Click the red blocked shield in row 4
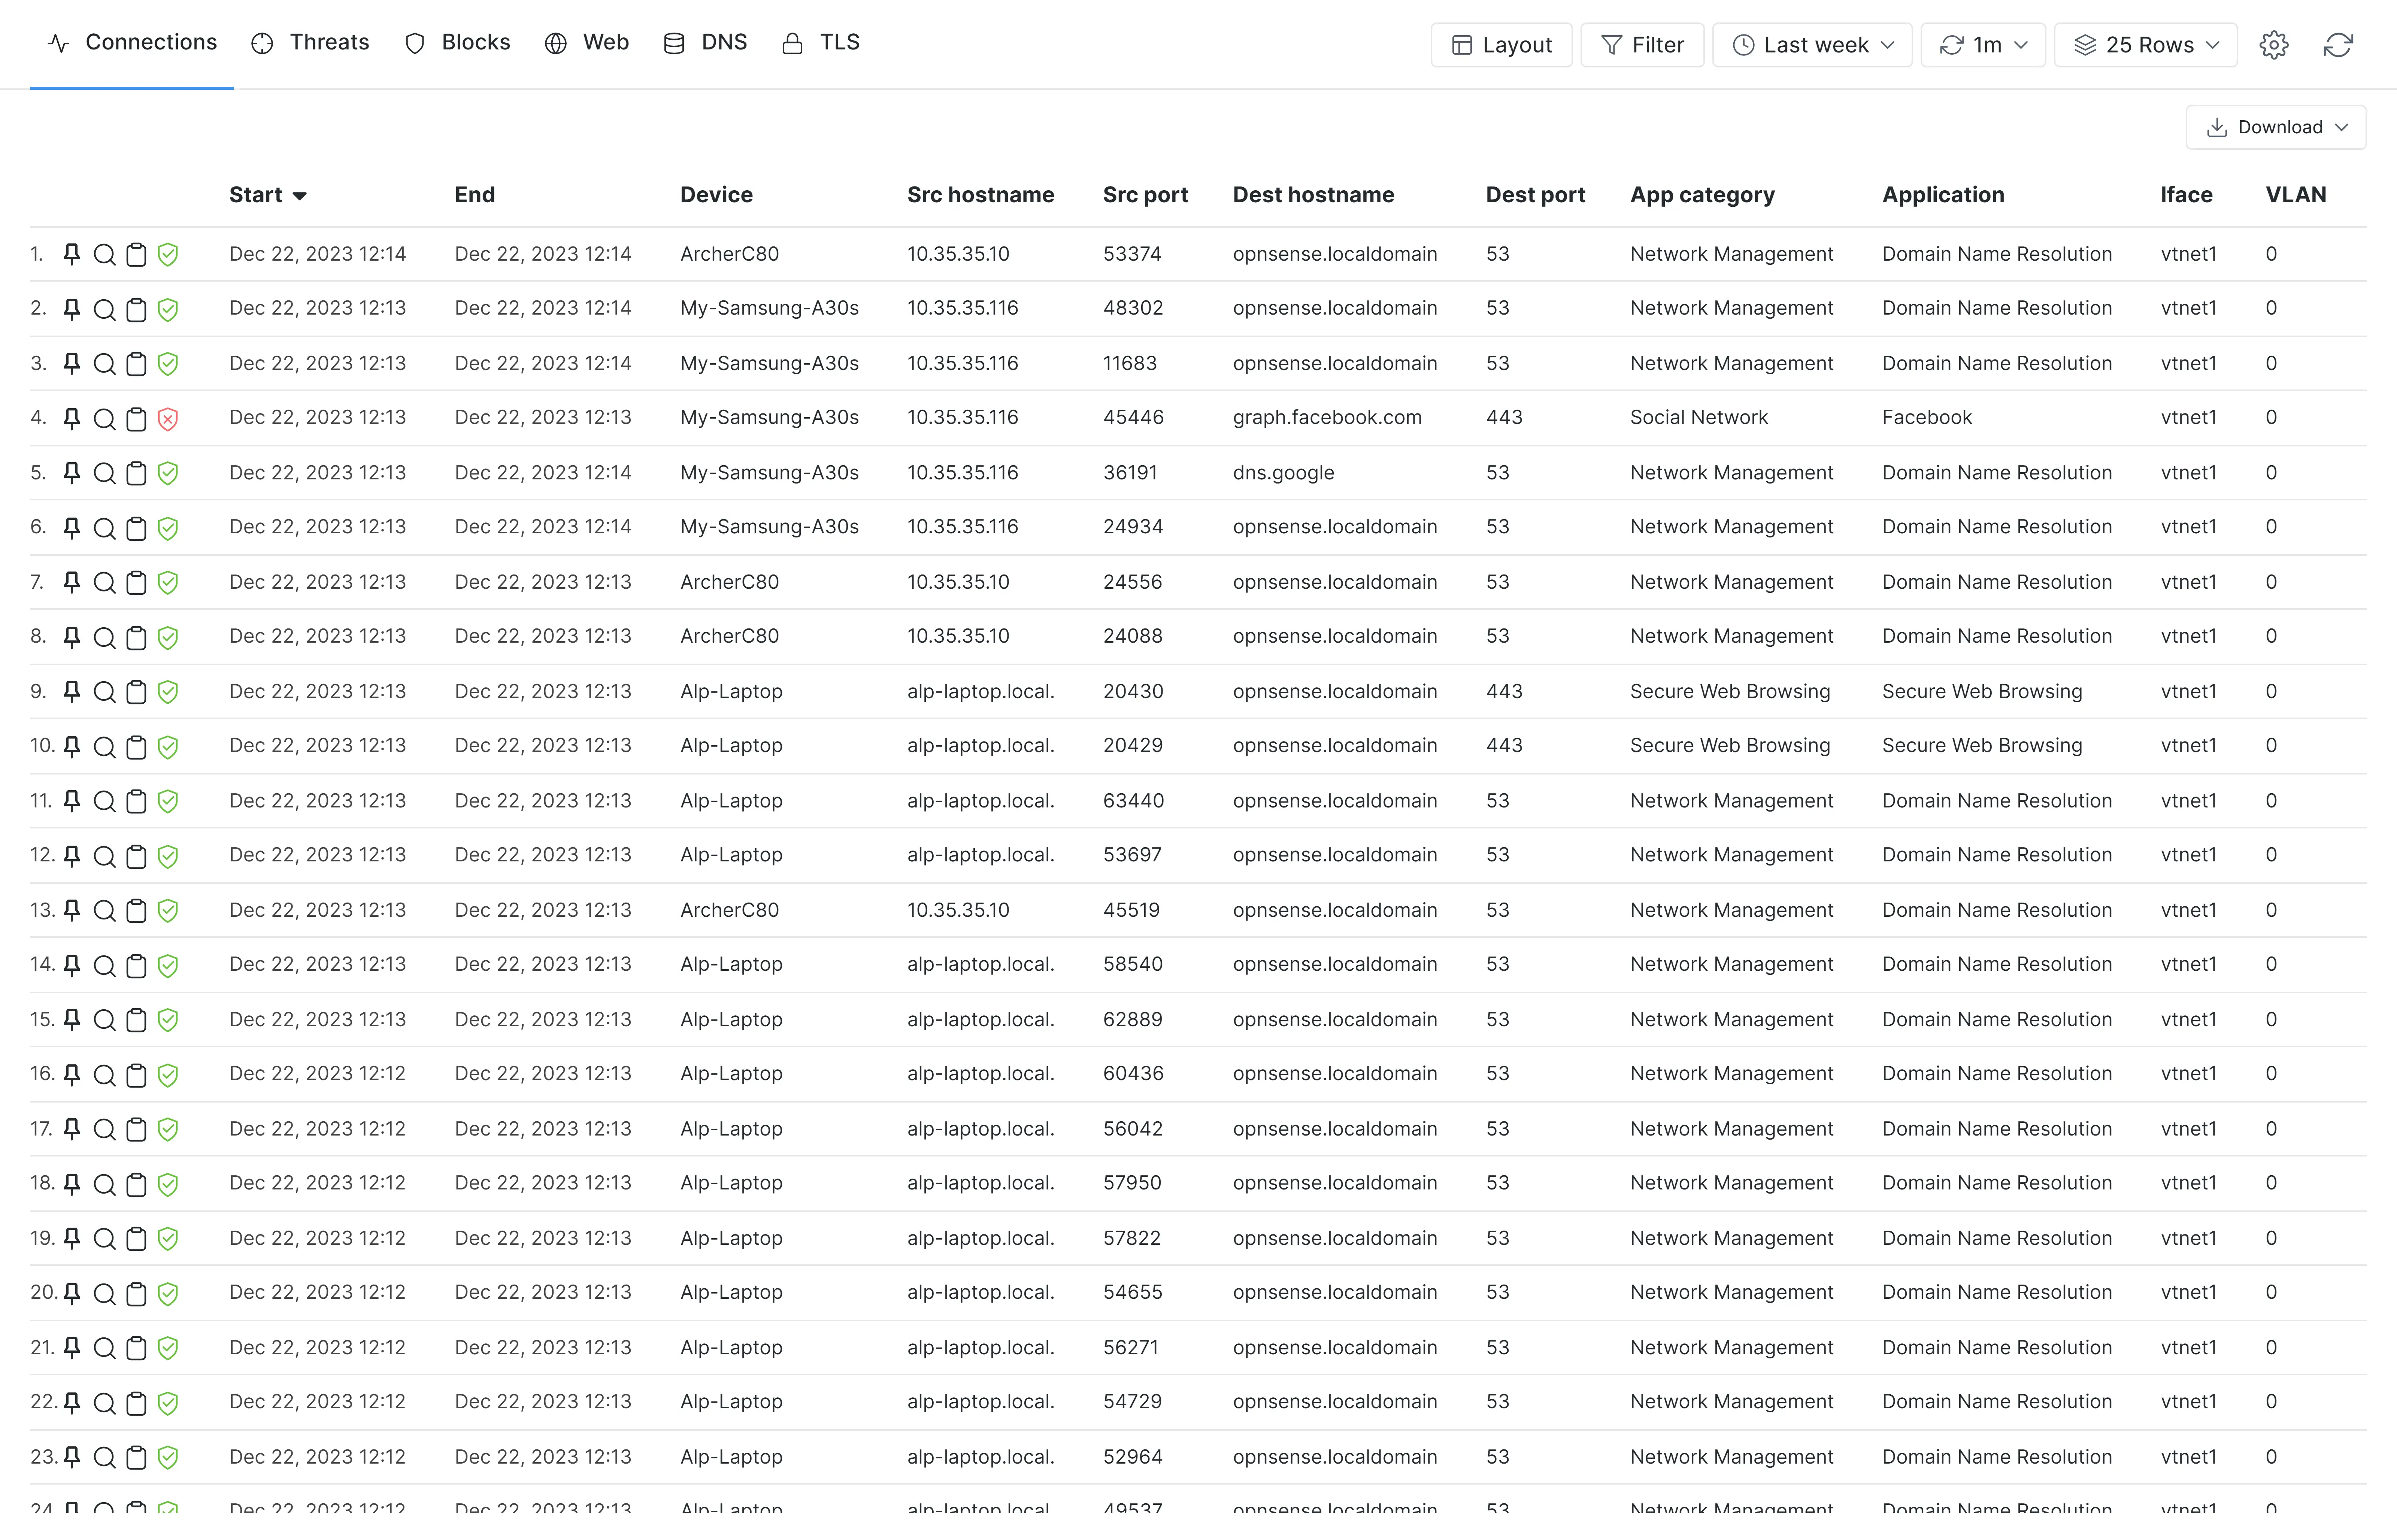This screenshot has width=2397, height=1540. click(x=168, y=419)
